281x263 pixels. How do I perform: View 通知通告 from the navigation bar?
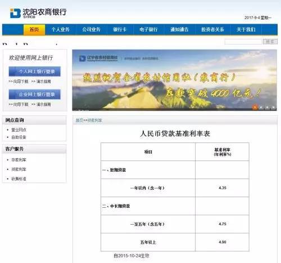[179, 29]
